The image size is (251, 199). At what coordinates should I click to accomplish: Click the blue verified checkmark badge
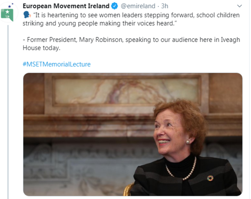pos(115,6)
